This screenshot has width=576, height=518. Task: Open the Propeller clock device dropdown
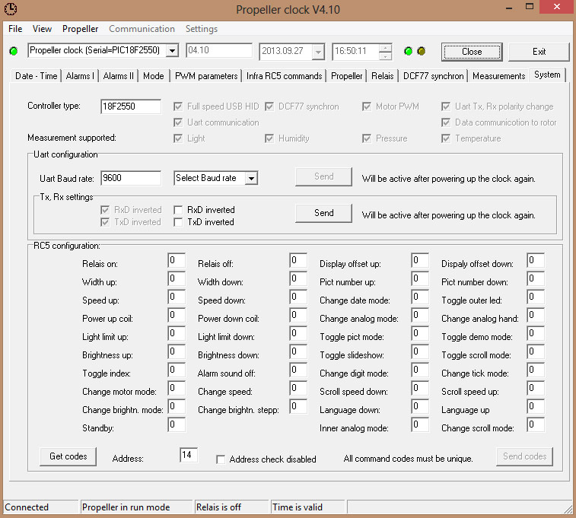(x=172, y=51)
